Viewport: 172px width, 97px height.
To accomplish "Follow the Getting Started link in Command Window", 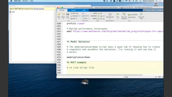I will click(x=38, y=9).
